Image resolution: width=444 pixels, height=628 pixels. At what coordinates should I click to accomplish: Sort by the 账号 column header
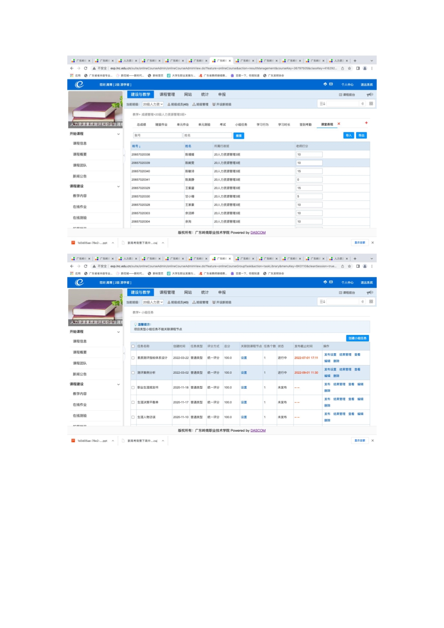point(136,146)
